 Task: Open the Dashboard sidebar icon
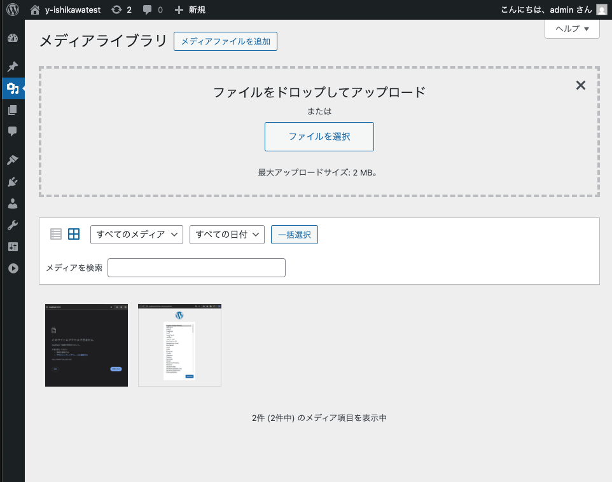tap(13, 38)
